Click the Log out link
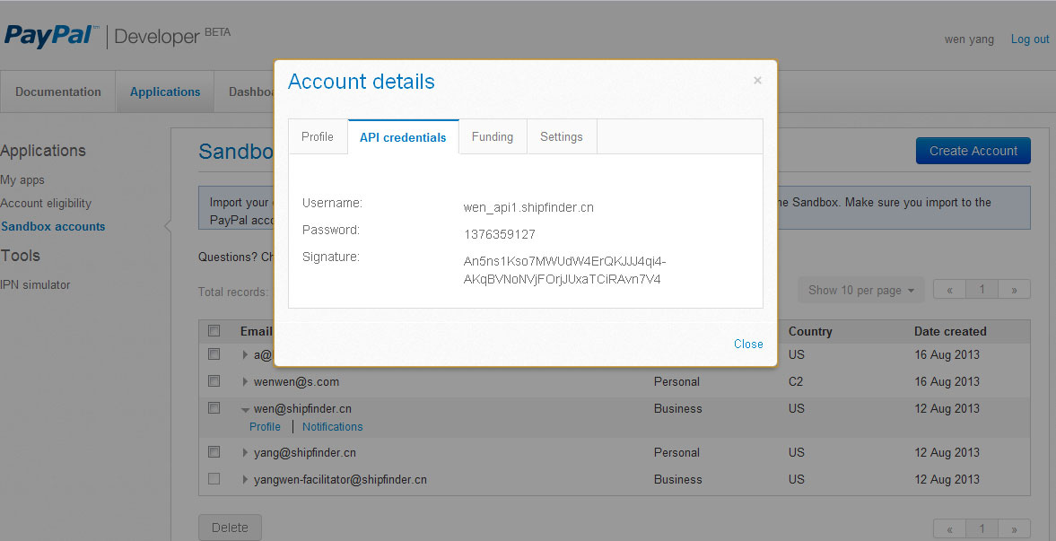The image size is (1056, 541). [1030, 39]
